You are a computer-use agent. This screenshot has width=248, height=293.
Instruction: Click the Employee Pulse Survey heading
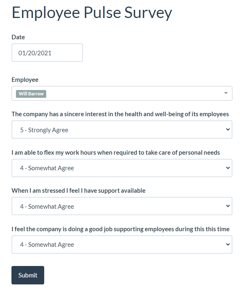(x=92, y=13)
